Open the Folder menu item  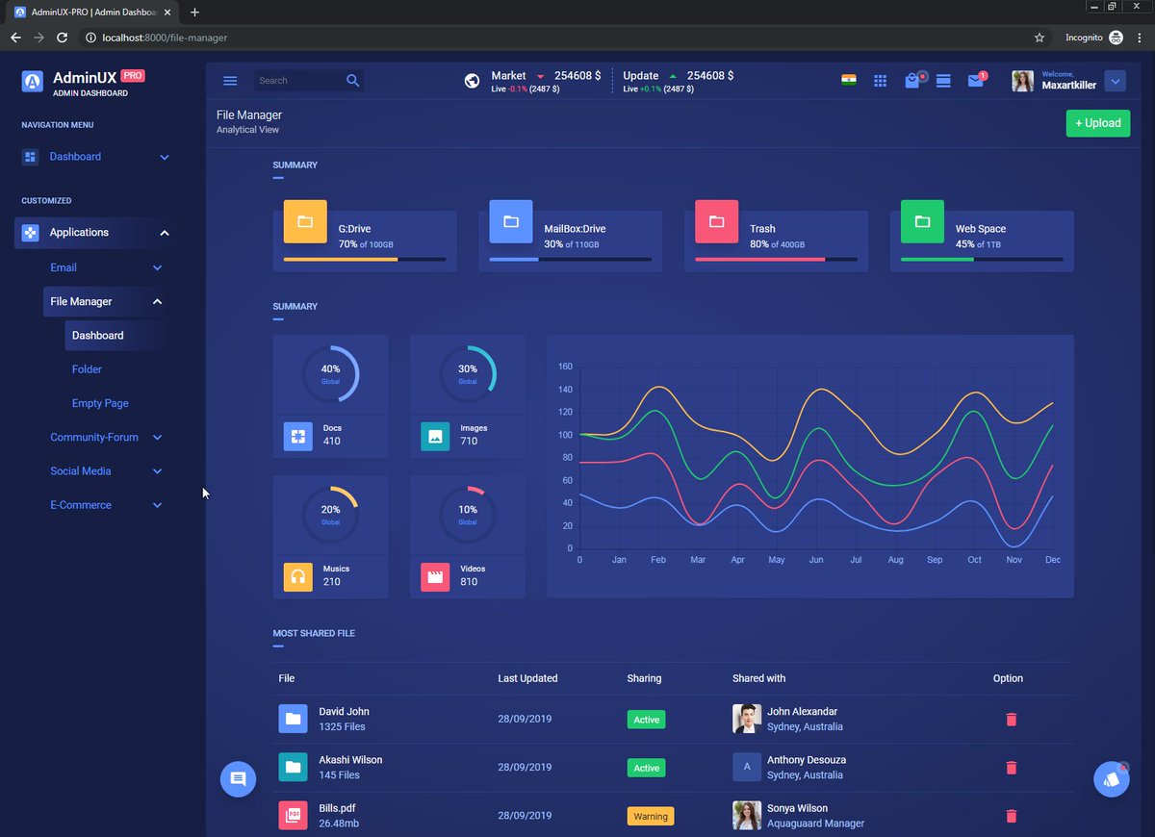87,369
